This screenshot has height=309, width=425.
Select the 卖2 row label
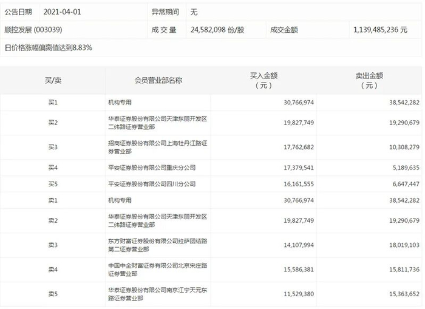tap(53, 220)
